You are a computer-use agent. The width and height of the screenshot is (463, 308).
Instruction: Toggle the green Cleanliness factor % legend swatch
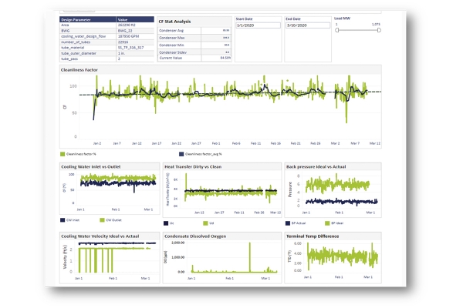coord(63,154)
